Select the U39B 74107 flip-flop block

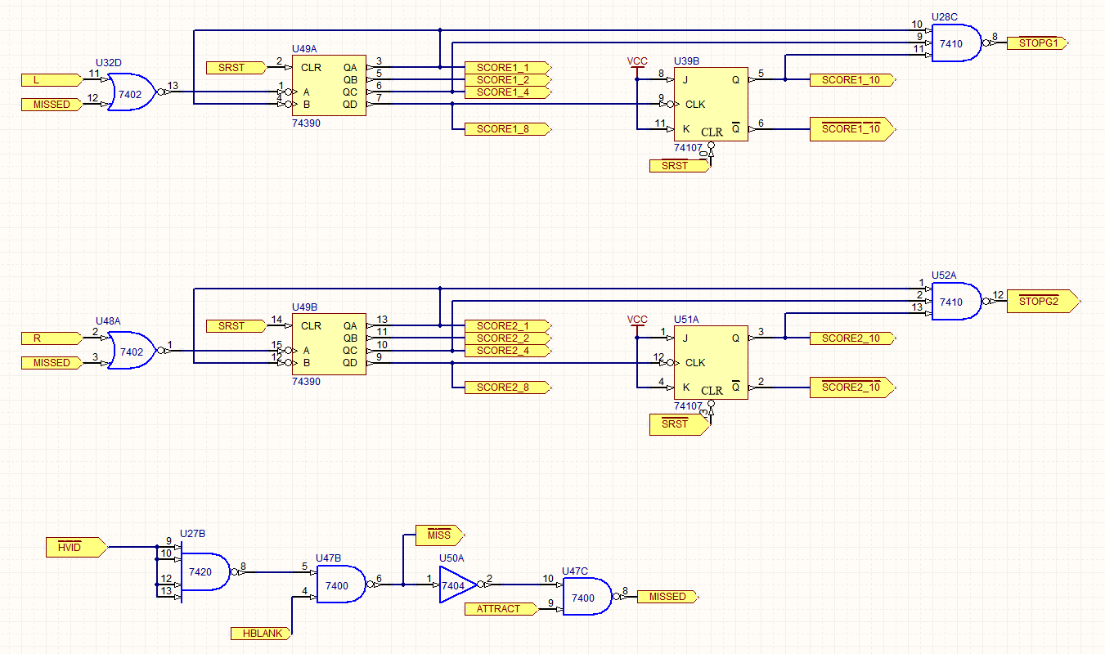point(710,104)
